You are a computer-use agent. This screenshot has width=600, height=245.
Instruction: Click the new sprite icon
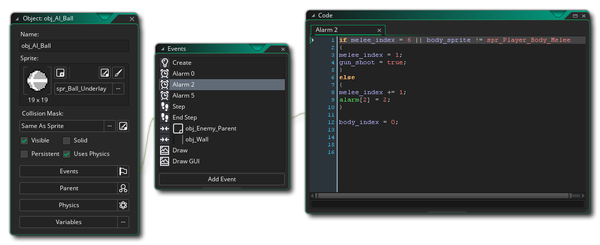[60, 73]
